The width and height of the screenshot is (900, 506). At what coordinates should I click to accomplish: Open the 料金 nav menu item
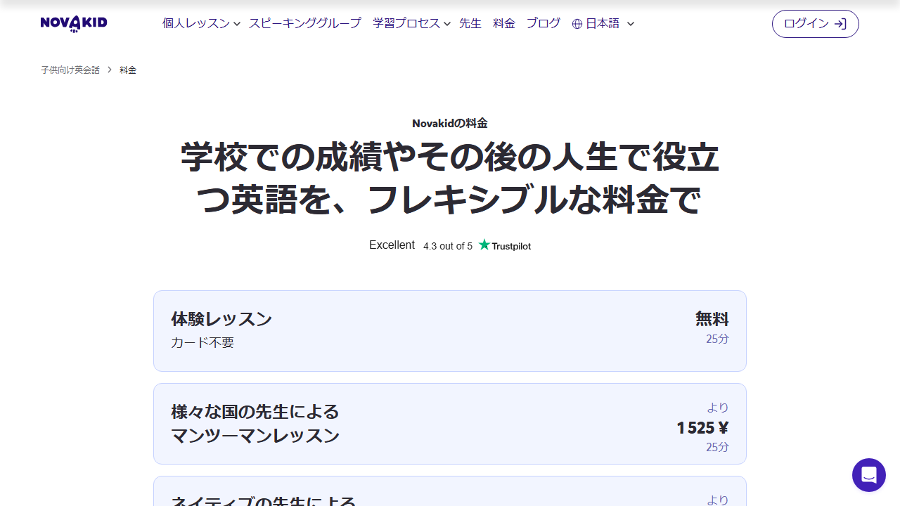pos(504,23)
